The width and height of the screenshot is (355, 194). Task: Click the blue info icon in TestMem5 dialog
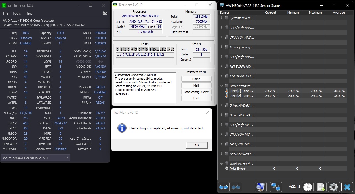pyautogui.click(x=122, y=128)
